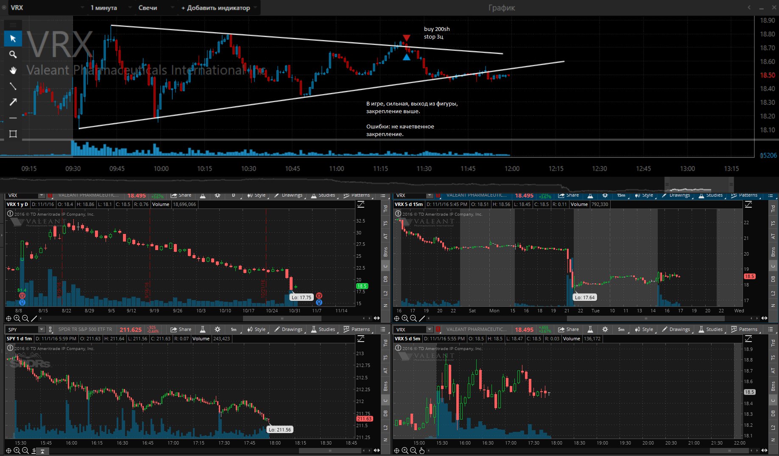Open Drawings menu in SPY chart

pos(288,329)
